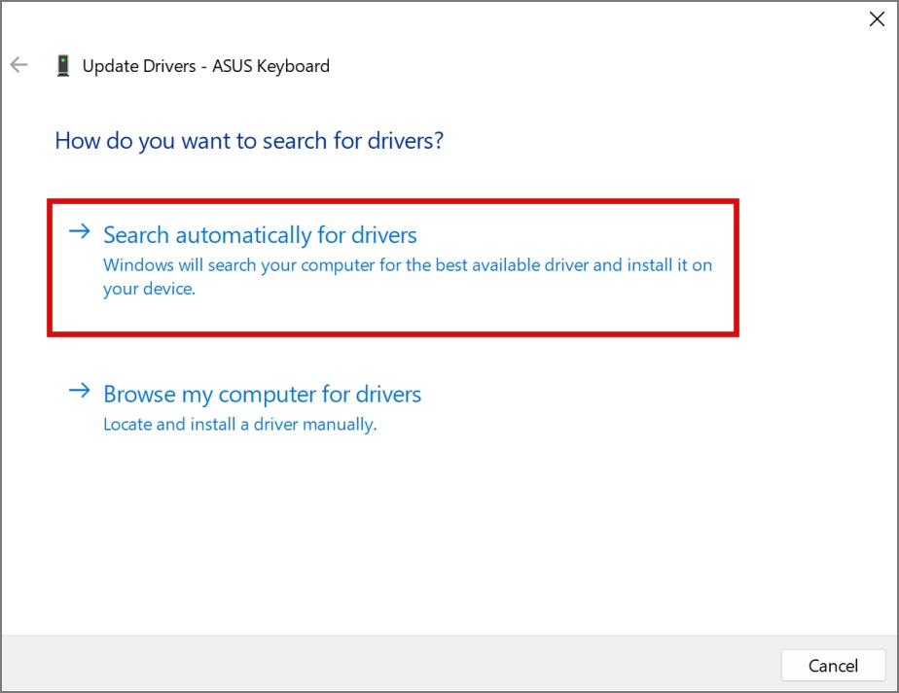Go back using the back arrow
The height and width of the screenshot is (693, 899).
(x=18, y=65)
